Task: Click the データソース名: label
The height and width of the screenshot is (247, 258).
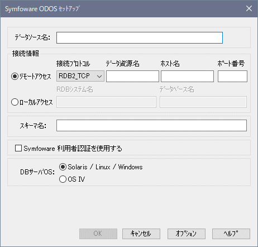Action: pyautogui.click(x=32, y=37)
